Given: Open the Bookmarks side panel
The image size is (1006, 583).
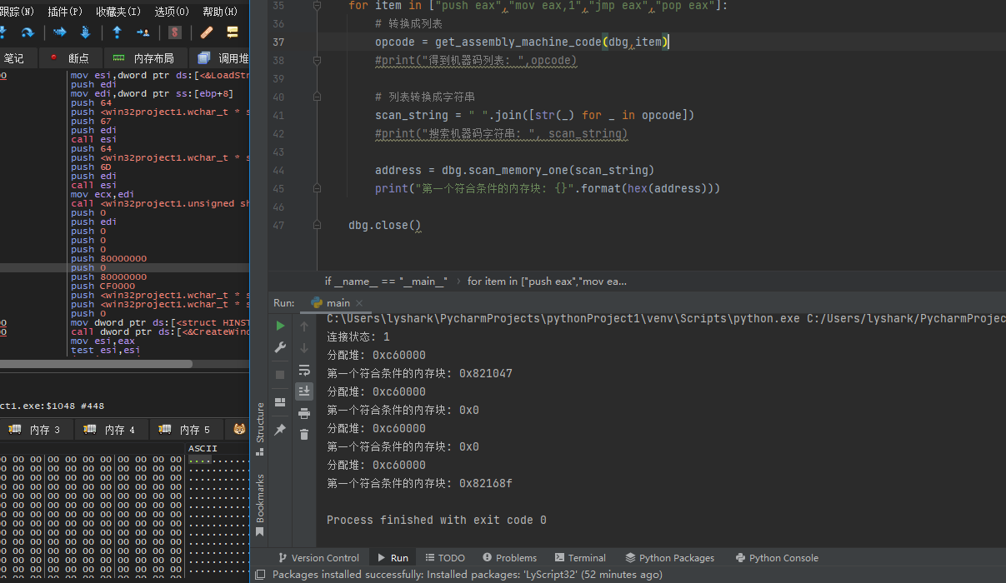Looking at the screenshot, I should coord(260,505).
